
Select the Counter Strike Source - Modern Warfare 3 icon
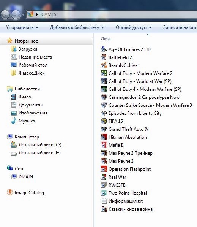[104, 105]
